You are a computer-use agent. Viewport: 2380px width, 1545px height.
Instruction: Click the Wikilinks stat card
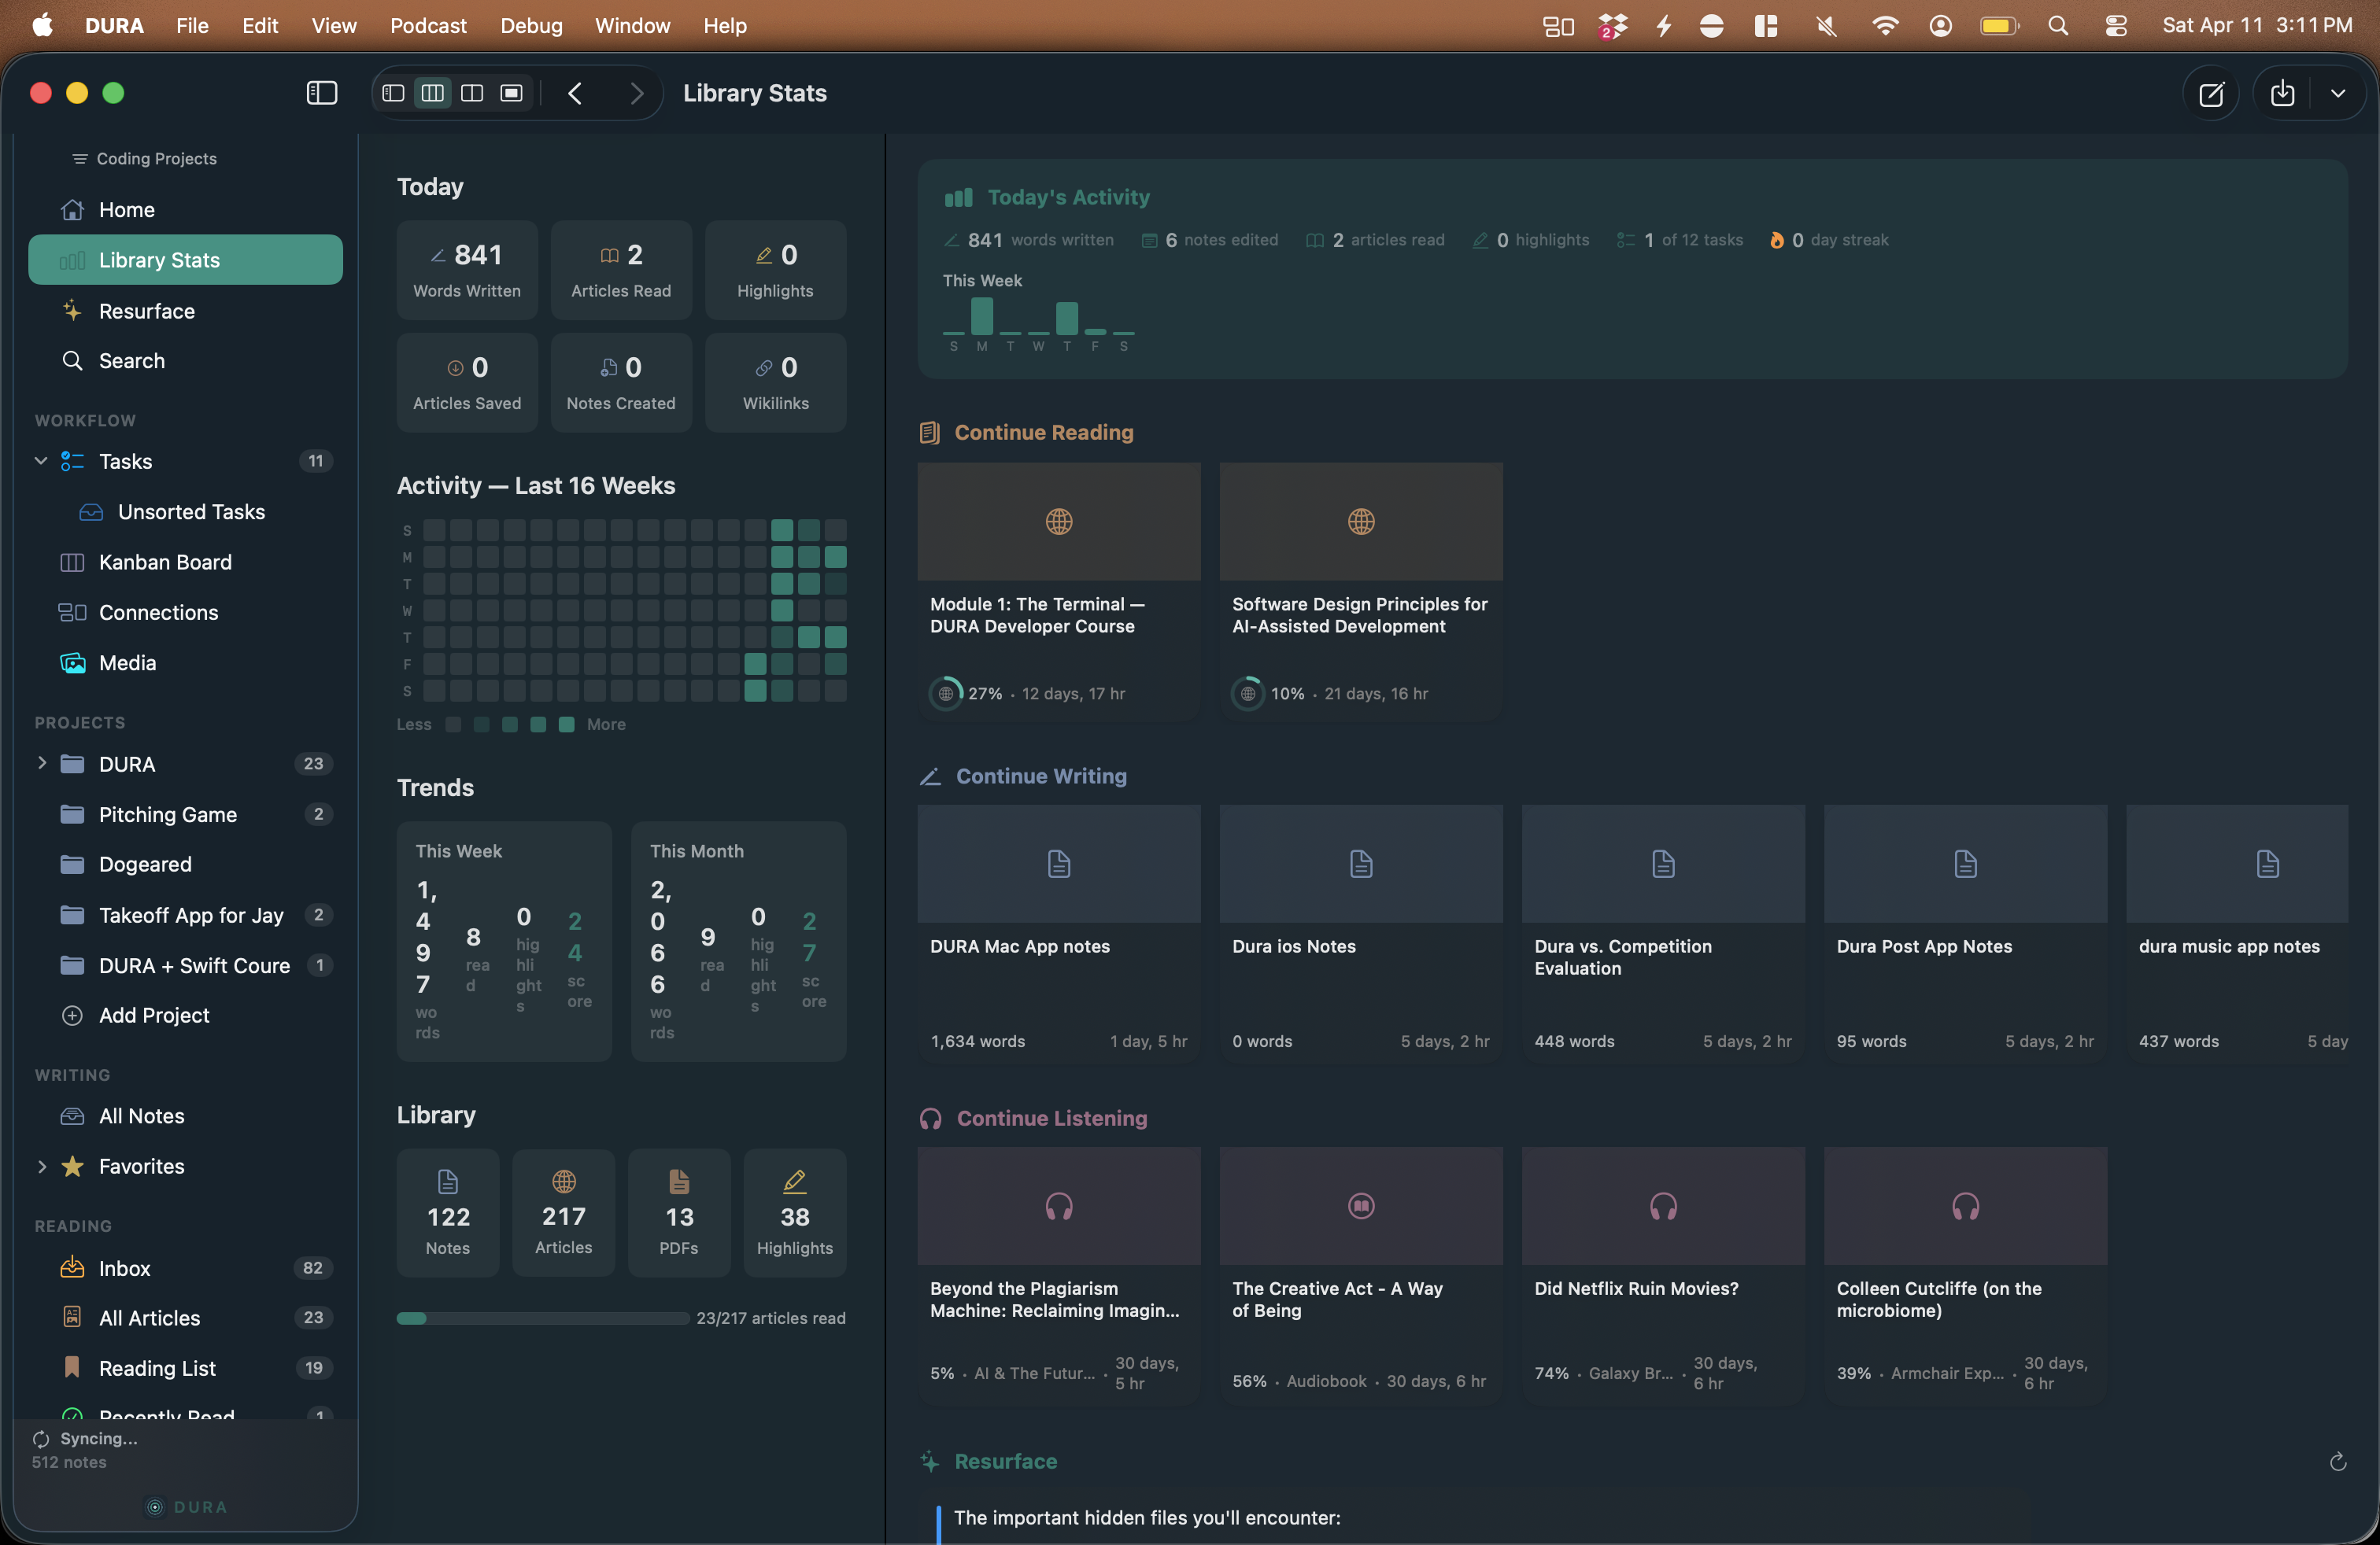pos(775,383)
